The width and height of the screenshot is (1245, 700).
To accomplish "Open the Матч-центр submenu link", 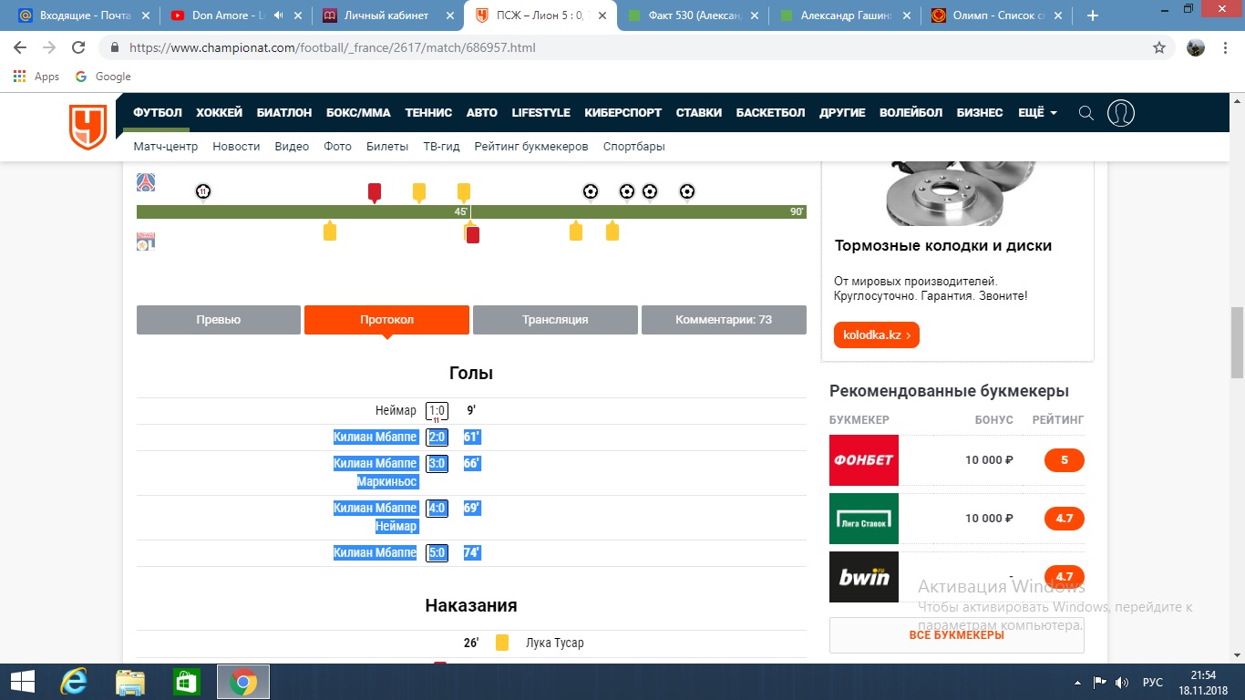I will (166, 146).
